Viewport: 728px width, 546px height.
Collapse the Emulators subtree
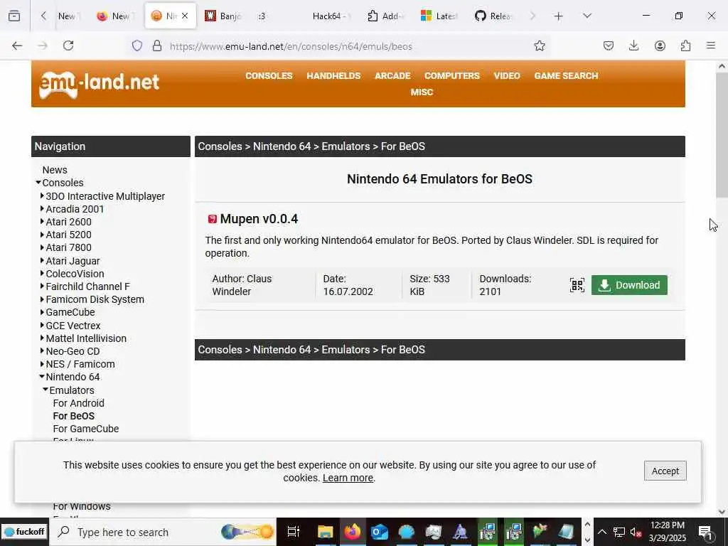pyautogui.click(x=45, y=390)
